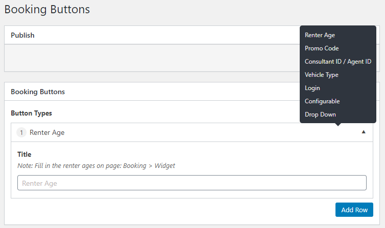
Task: Click the popup tooltip arrow tip
Action: click(x=338, y=125)
